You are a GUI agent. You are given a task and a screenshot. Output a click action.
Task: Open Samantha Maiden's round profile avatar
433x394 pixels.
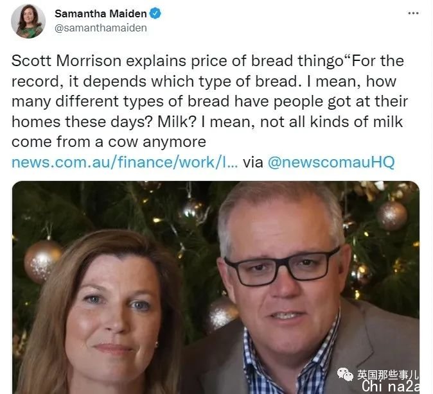(x=28, y=21)
